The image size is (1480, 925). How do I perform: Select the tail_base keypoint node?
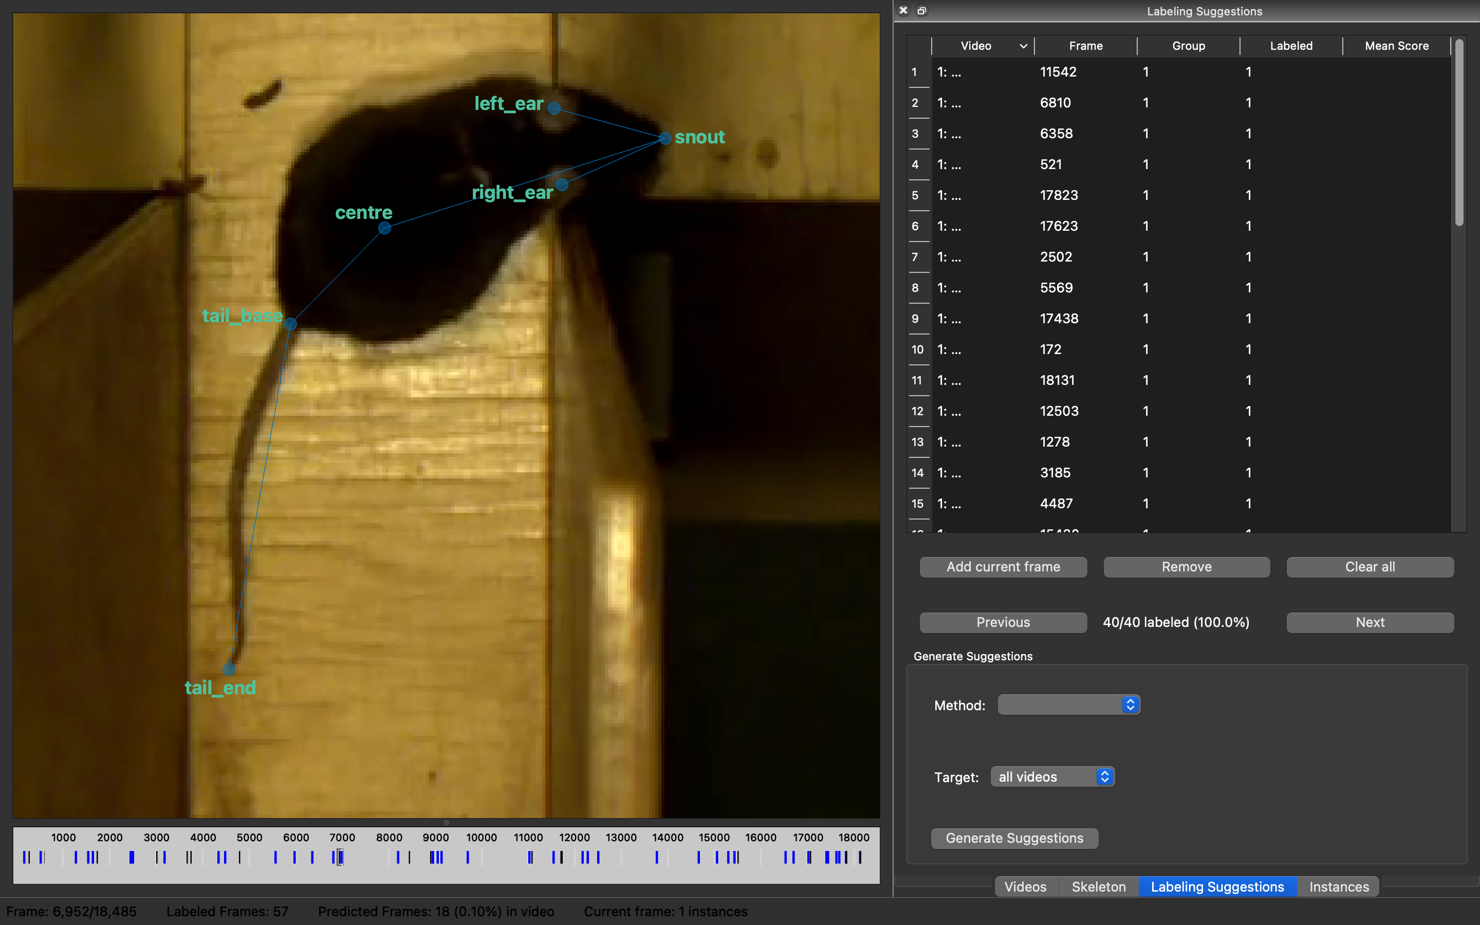point(290,324)
